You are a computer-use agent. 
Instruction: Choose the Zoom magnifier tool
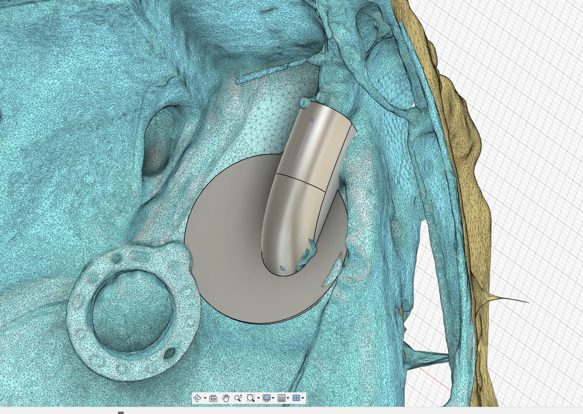click(x=238, y=398)
